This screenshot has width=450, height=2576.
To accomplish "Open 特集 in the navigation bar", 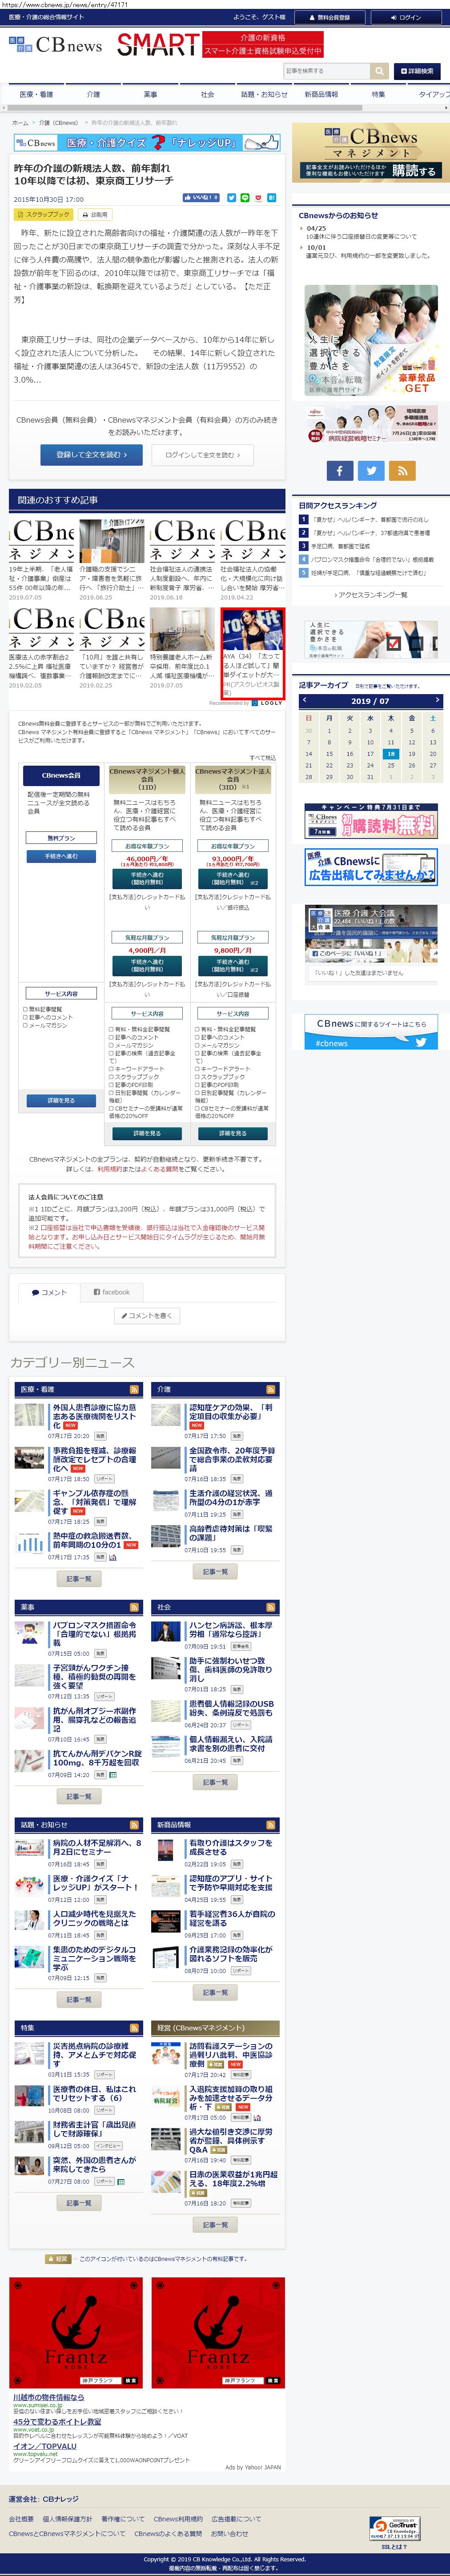I will point(378,94).
